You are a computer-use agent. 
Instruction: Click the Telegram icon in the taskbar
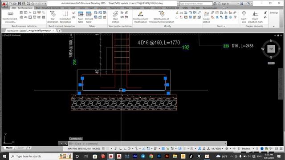click(x=143, y=156)
